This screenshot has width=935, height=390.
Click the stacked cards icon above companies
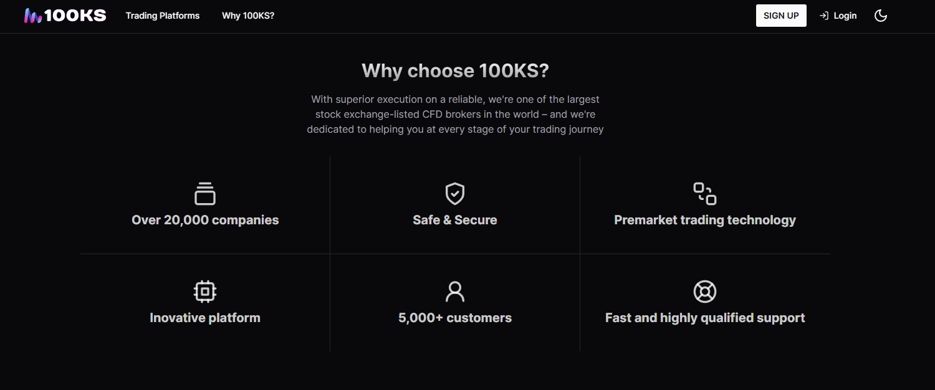point(205,194)
